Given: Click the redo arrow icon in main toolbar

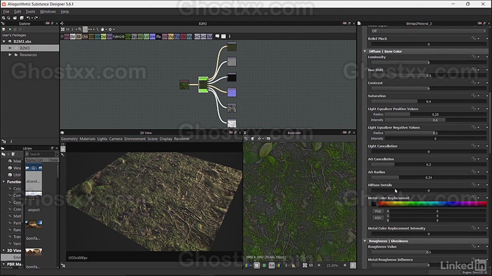Looking at the screenshot, I should (36, 18).
